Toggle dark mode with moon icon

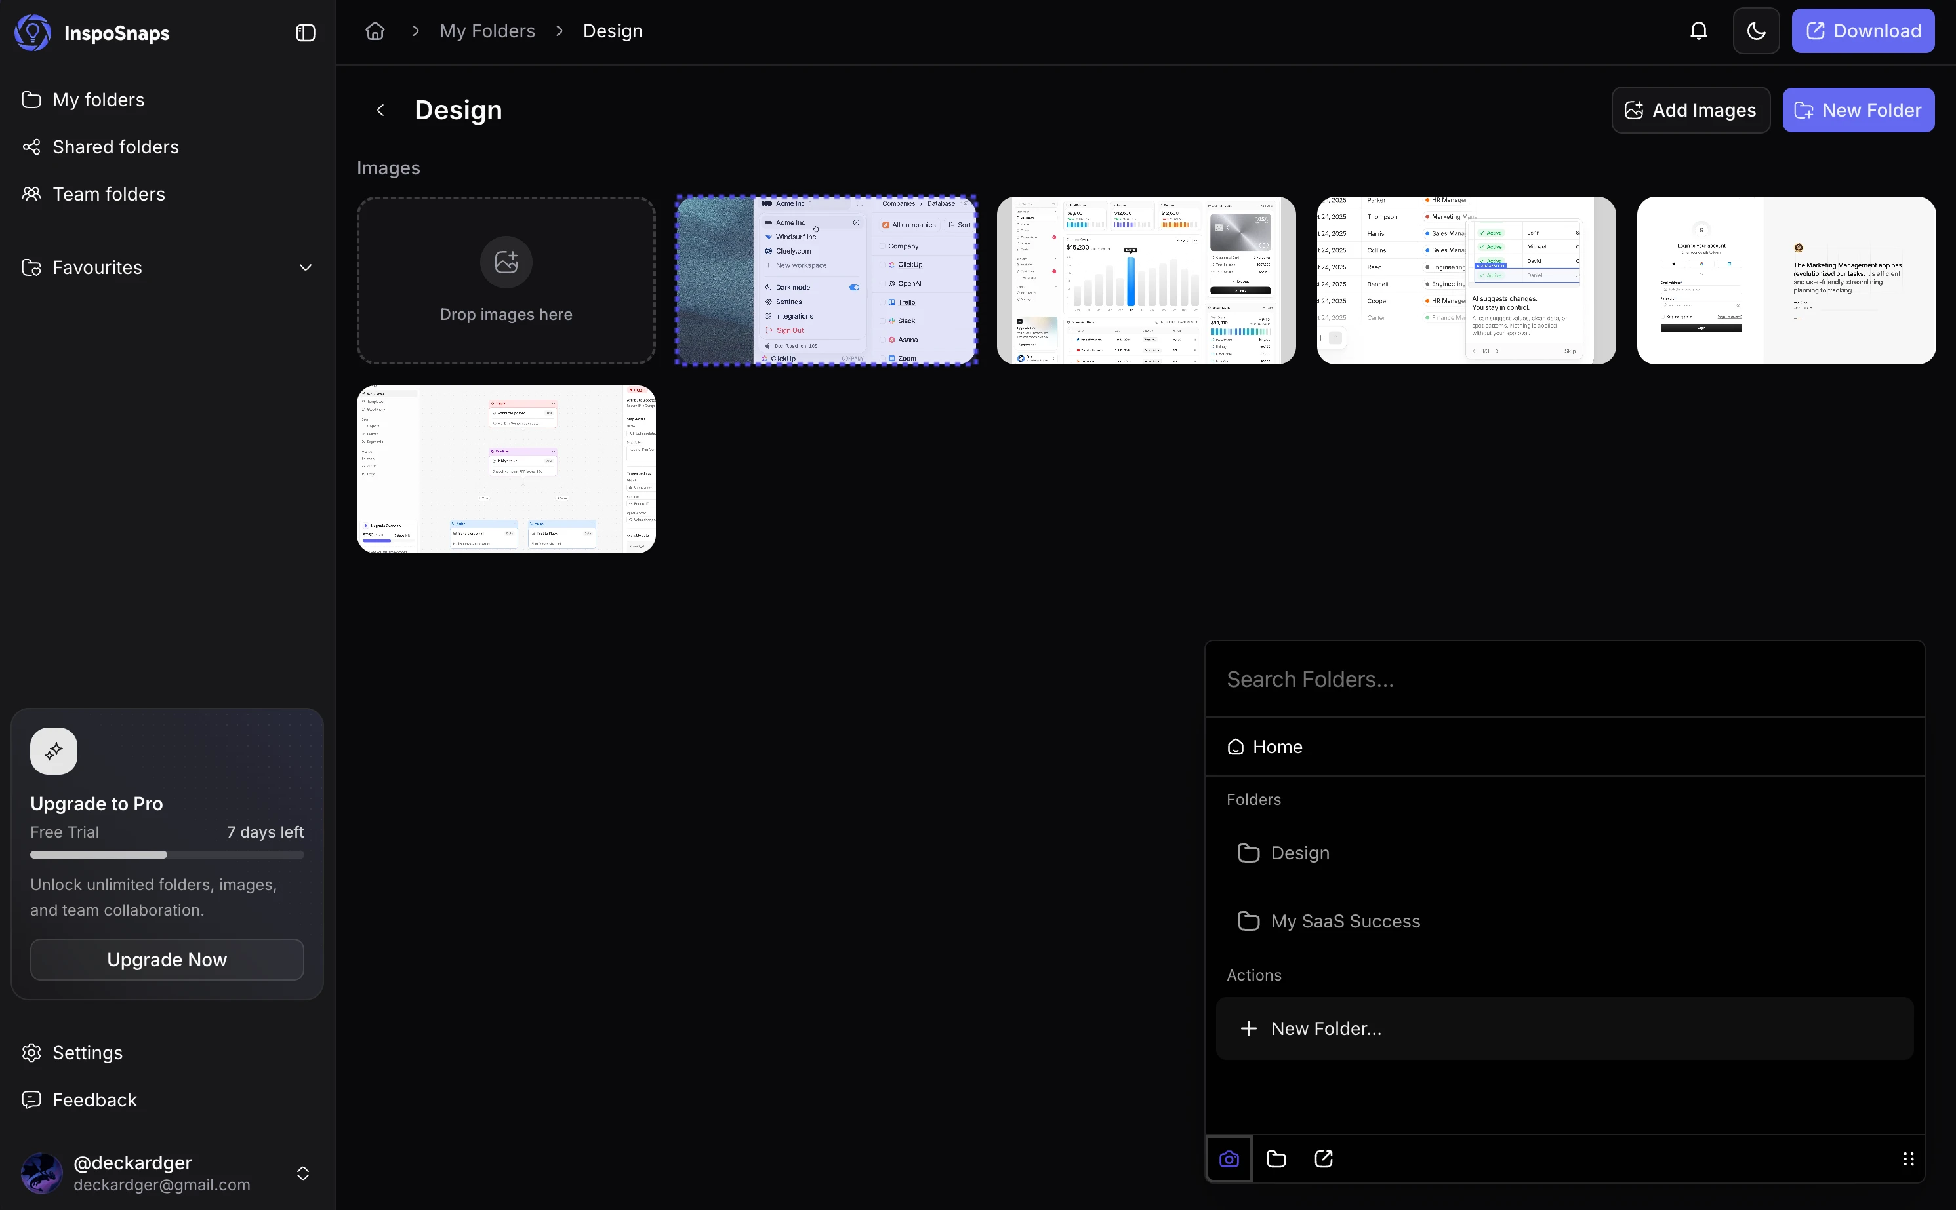click(1756, 31)
